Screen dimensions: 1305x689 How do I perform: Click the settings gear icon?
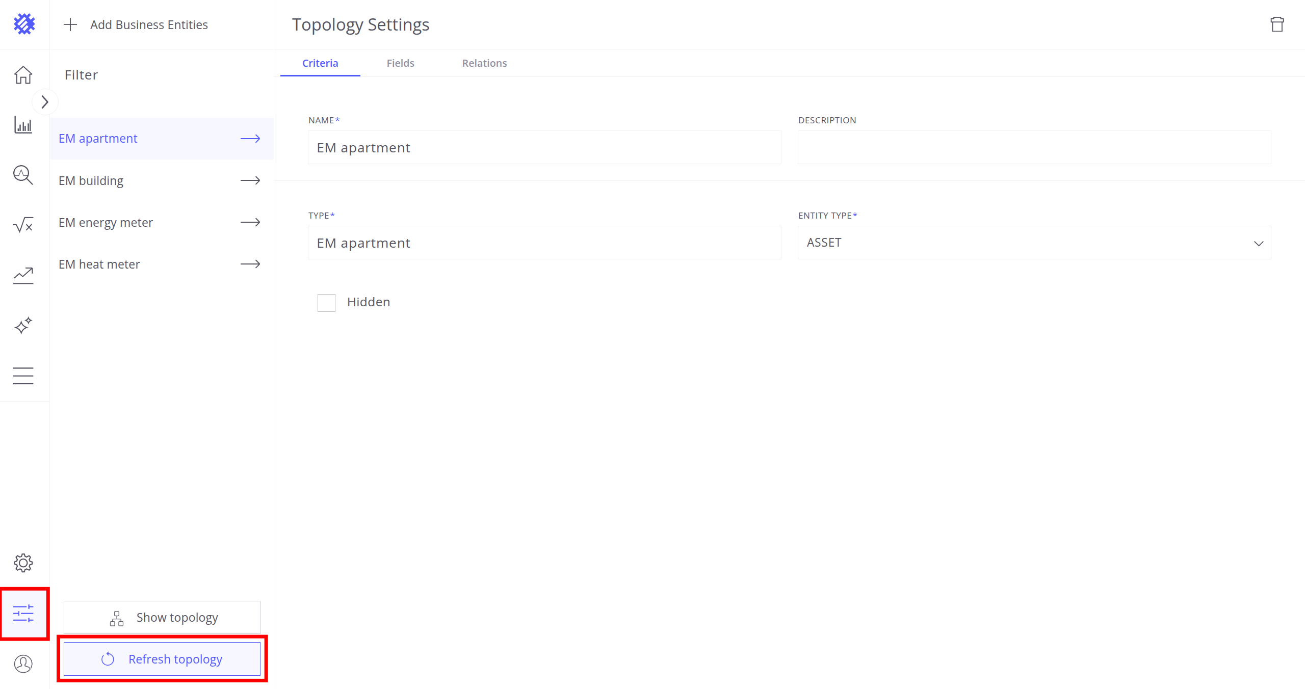[23, 563]
